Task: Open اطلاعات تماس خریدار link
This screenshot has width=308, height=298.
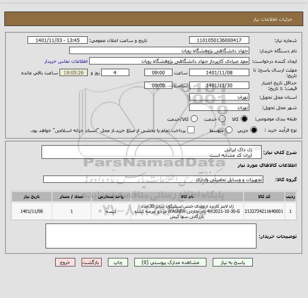Action: pos(66,61)
